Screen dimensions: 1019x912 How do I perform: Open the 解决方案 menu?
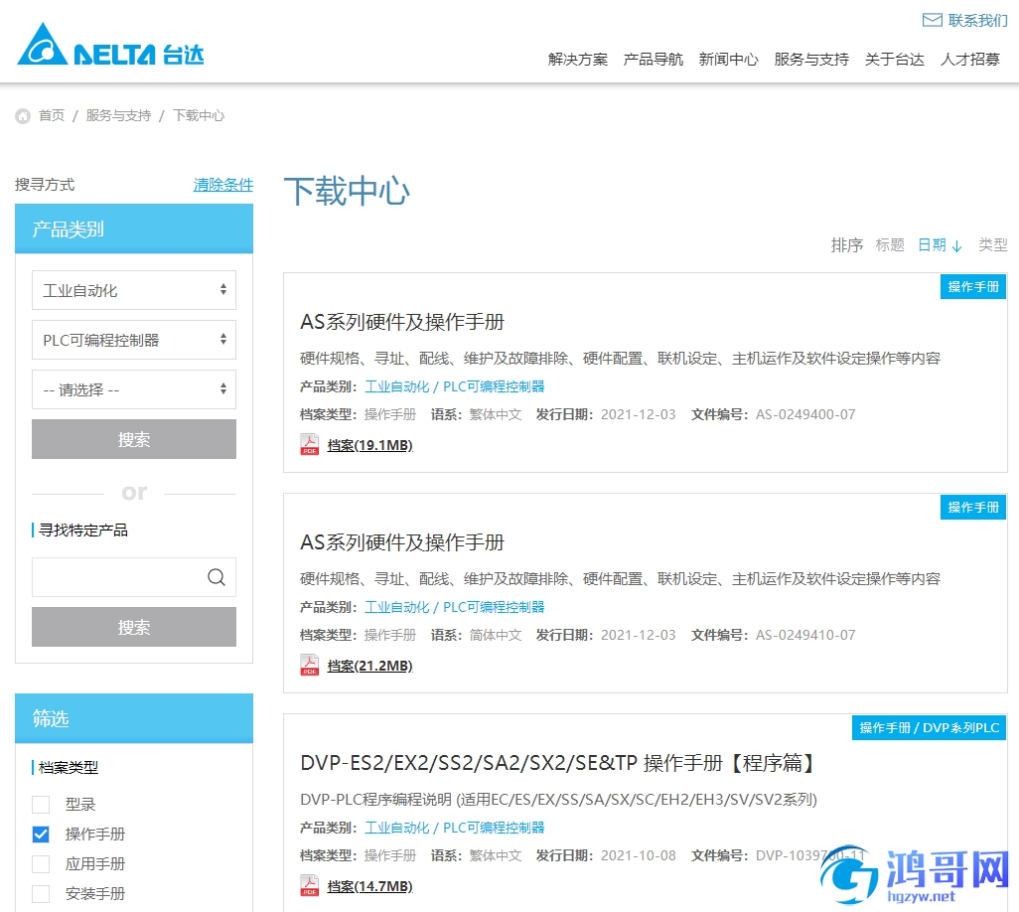tap(578, 60)
